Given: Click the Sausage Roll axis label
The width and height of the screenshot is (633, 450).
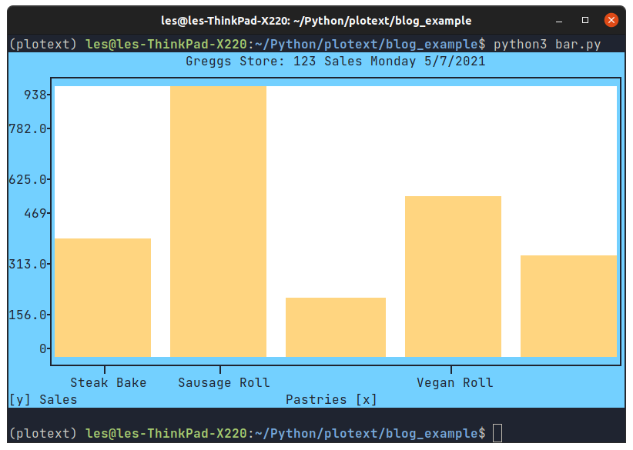Looking at the screenshot, I should (x=223, y=382).
